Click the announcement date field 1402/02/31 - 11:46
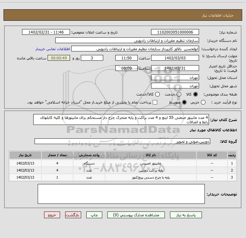The image size is (246, 238). (x=46, y=32)
